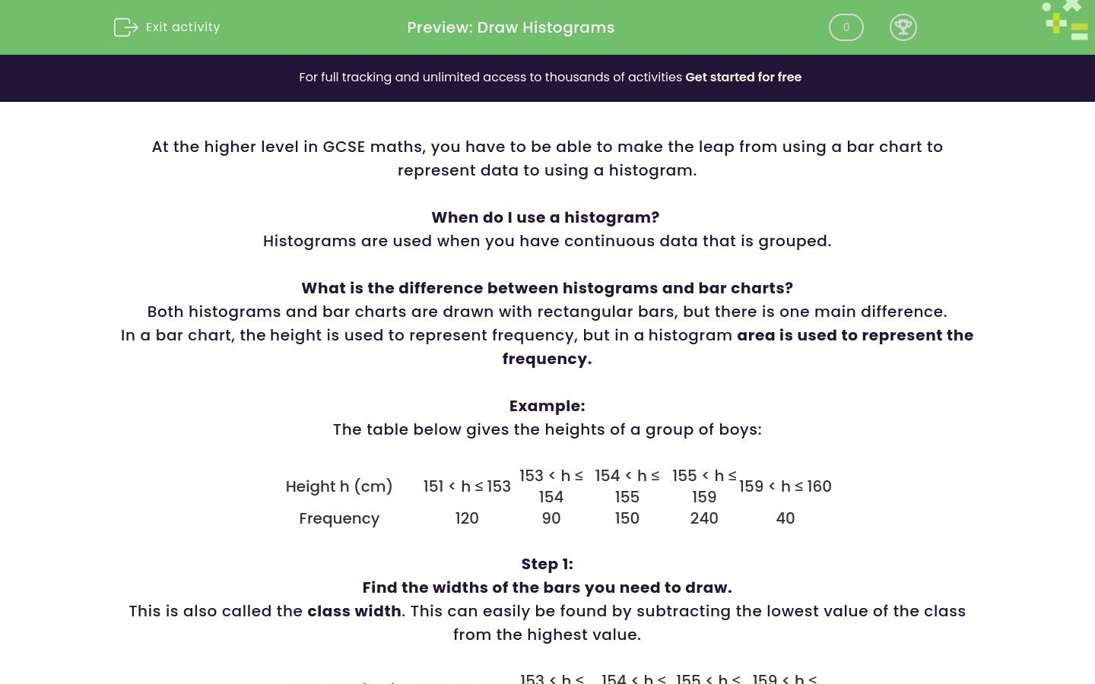Click the bolded 'class width' text
Viewport: 1095px width, 684px height.
coord(354,611)
